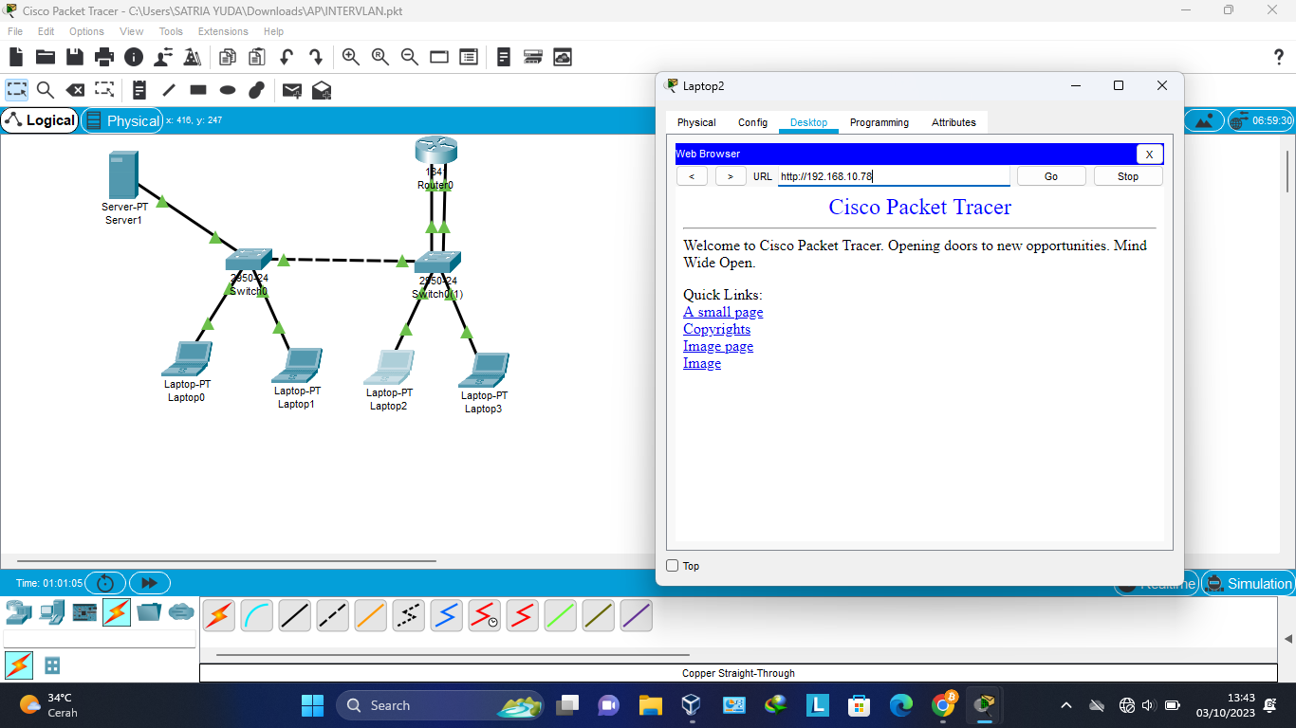1296x728 pixels.
Task: Click the Stop button in Web Browser
Action: click(x=1128, y=176)
